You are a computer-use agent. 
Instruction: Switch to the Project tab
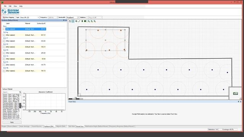pos(4,126)
